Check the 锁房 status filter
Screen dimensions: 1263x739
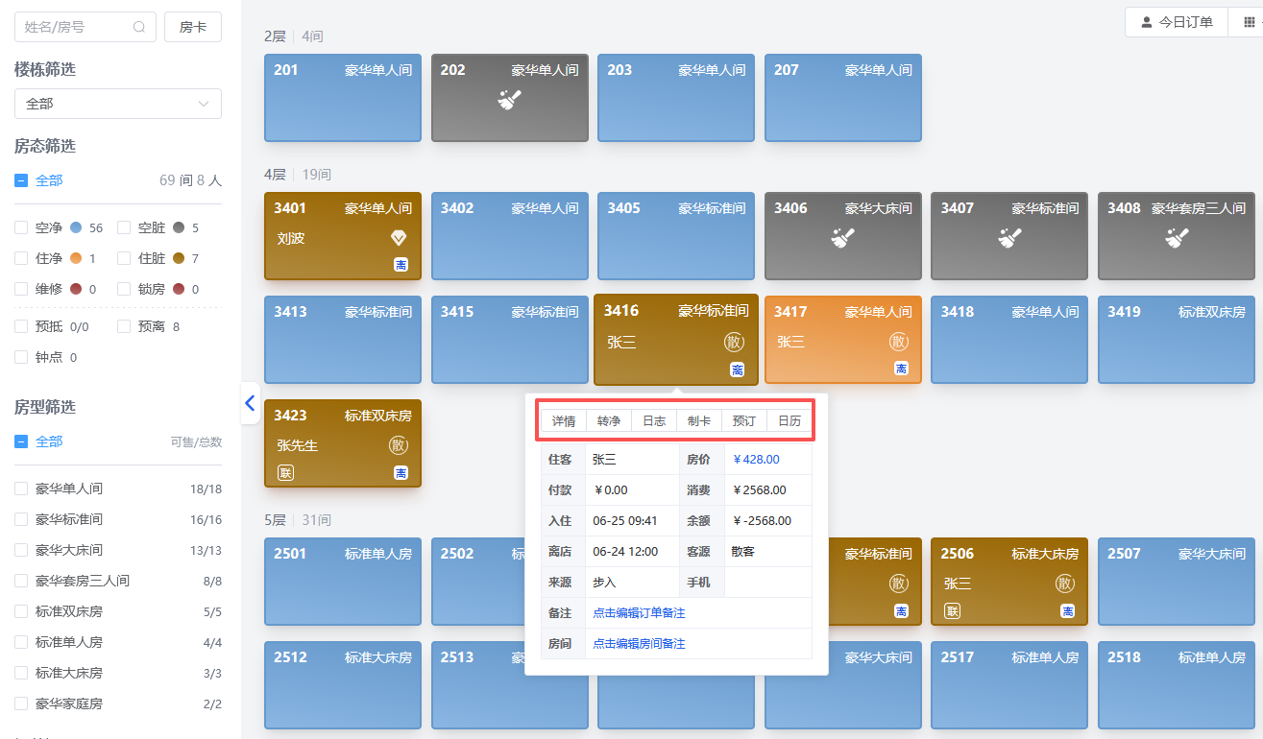[x=124, y=290]
